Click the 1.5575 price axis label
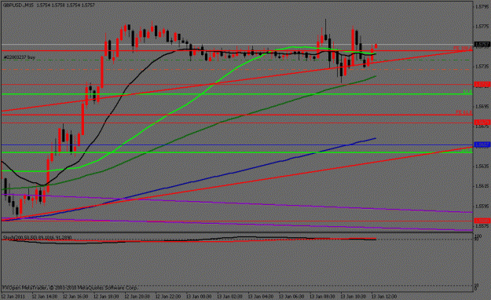Image resolution: width=491 pixels, height=300 pixels. [x=482, y=225]
